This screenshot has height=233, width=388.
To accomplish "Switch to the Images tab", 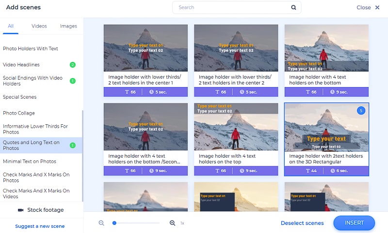I will pyautogui.click(x=68, y=26).
